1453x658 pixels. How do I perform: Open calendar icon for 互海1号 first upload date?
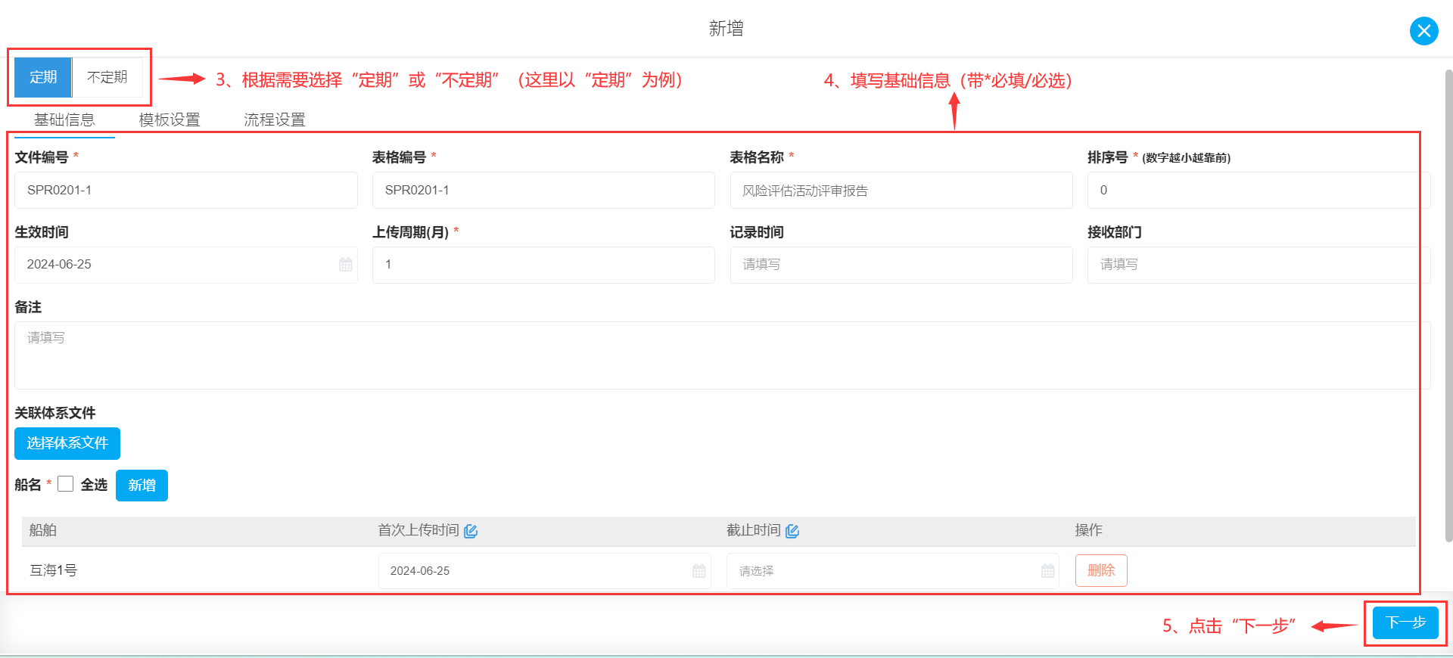[x=699, y=571]
